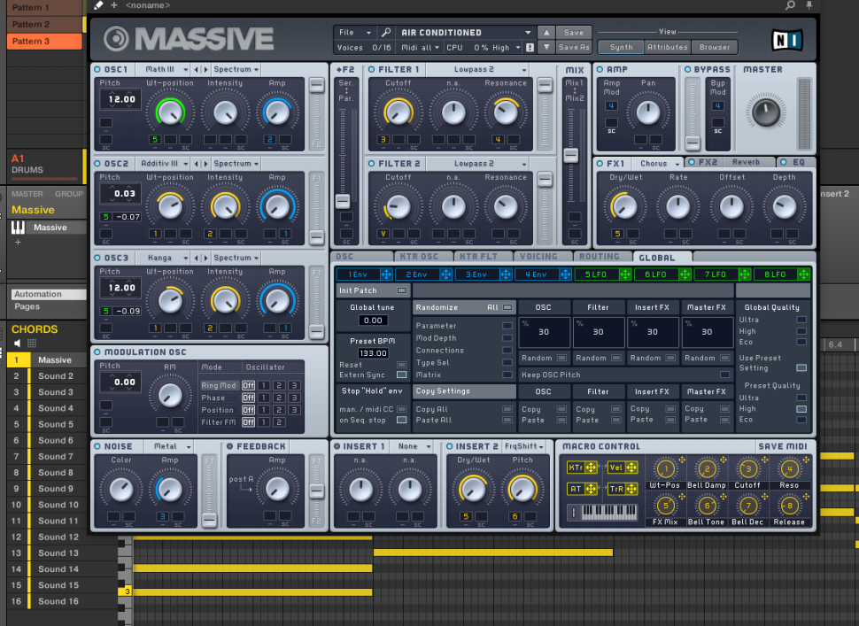Expand the Insert 2 FrqShift dropdown
The height and width of the screenshot is (626, 859).
coord(524,446)
